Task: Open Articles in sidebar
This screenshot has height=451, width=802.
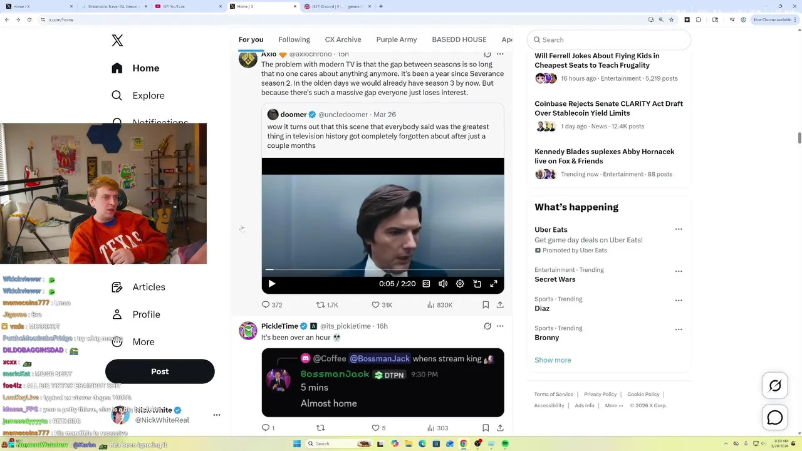Action: click(138, 287)
